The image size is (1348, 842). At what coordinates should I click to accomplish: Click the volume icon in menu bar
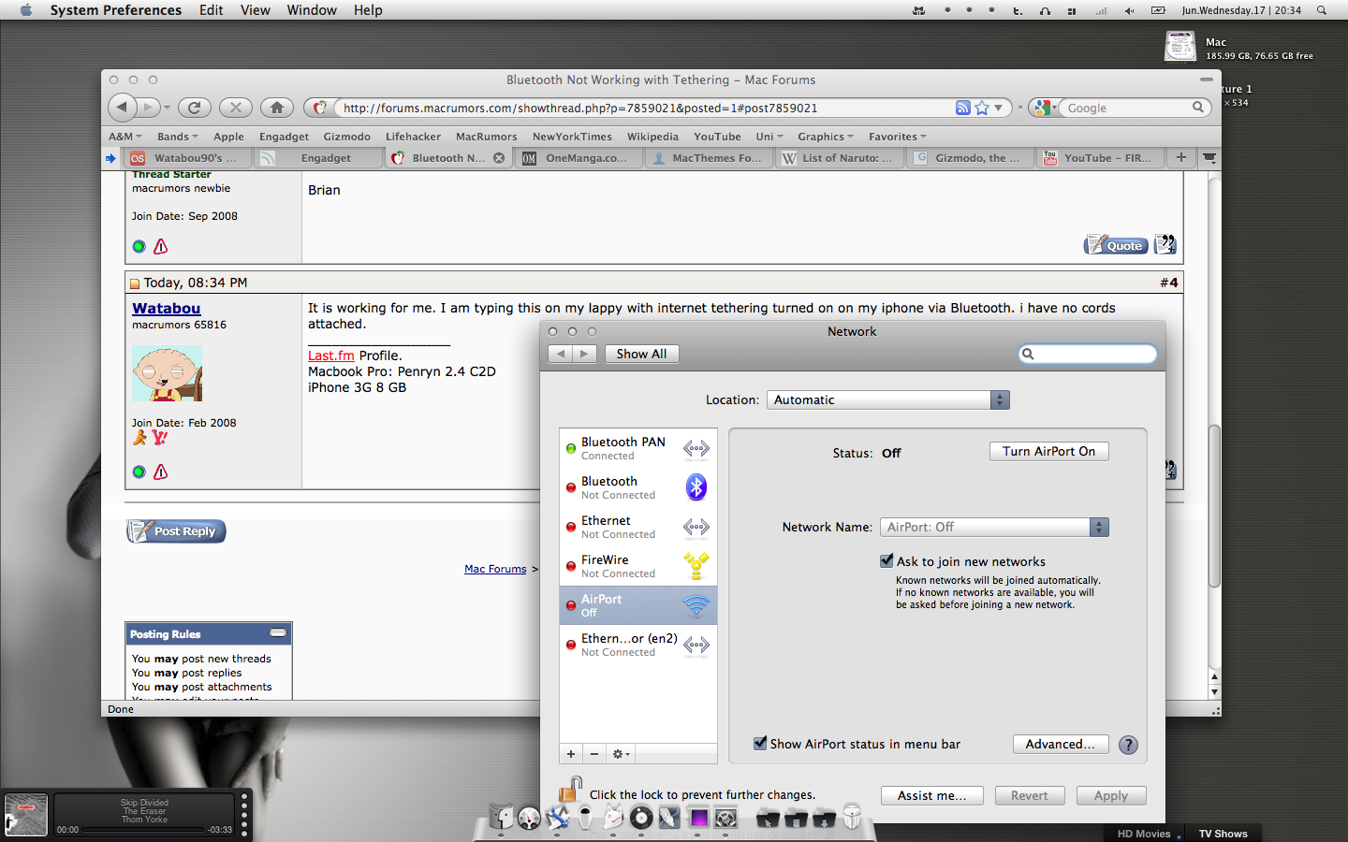coord(1130,10)
